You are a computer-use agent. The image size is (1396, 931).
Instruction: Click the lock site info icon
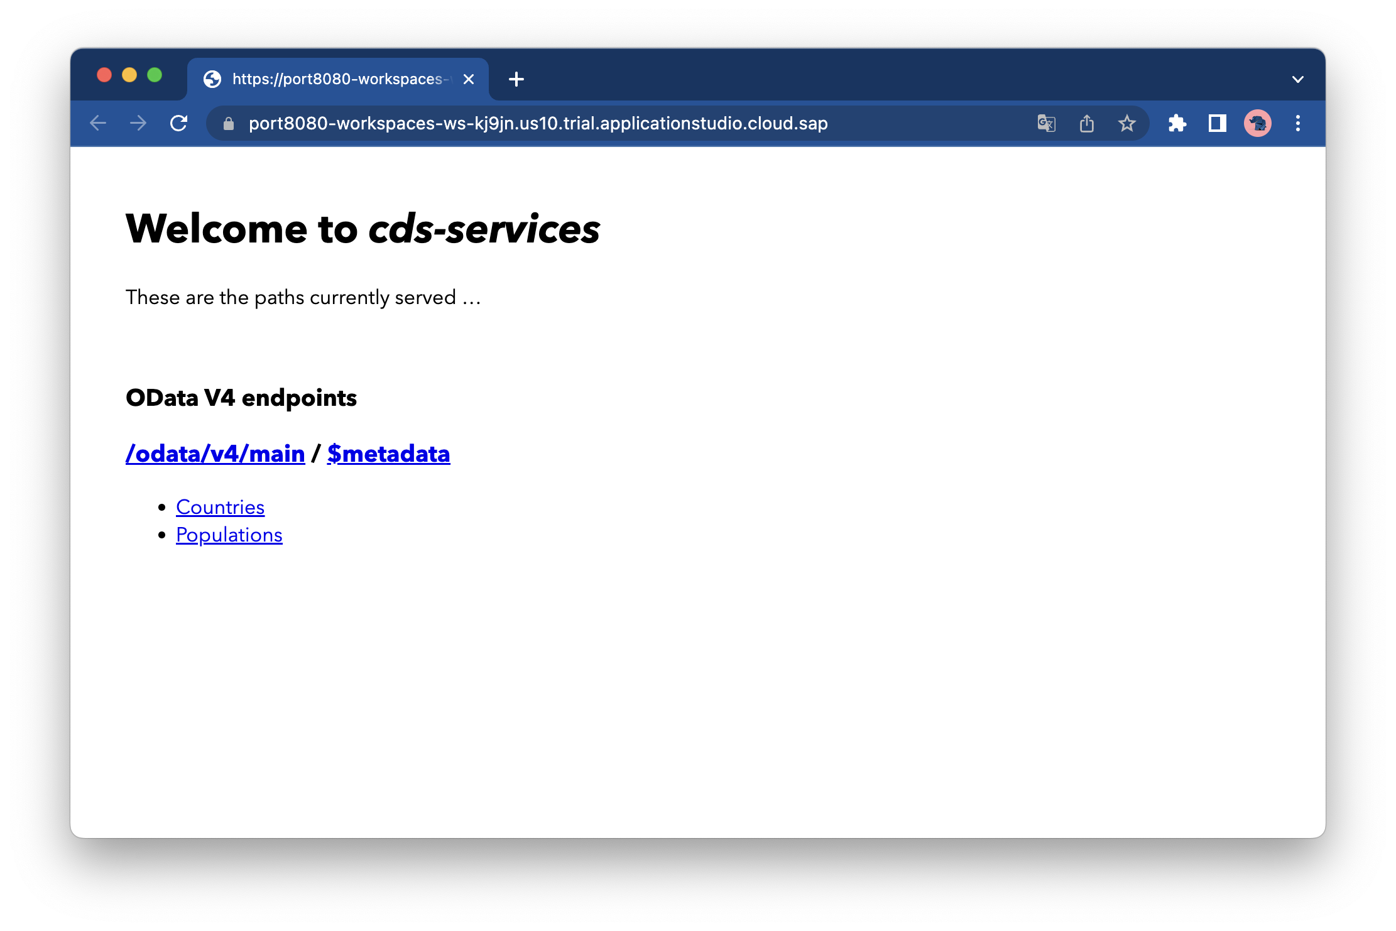tap(229, 124)
